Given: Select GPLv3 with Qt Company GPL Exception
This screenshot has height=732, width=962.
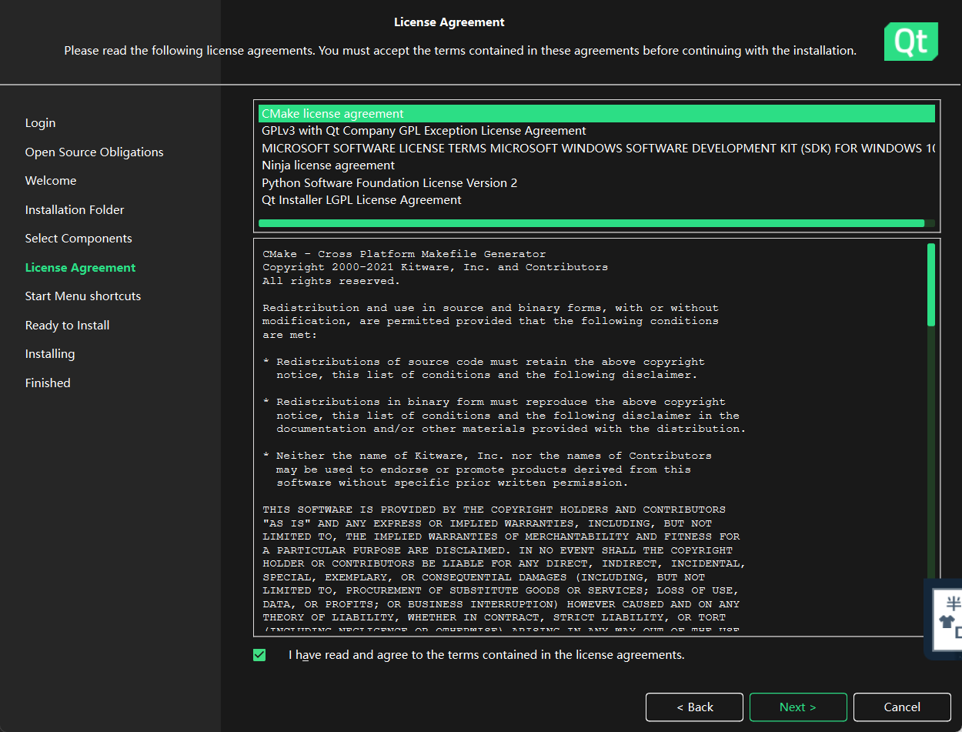Looking at the screenshot, I should 596,131.
